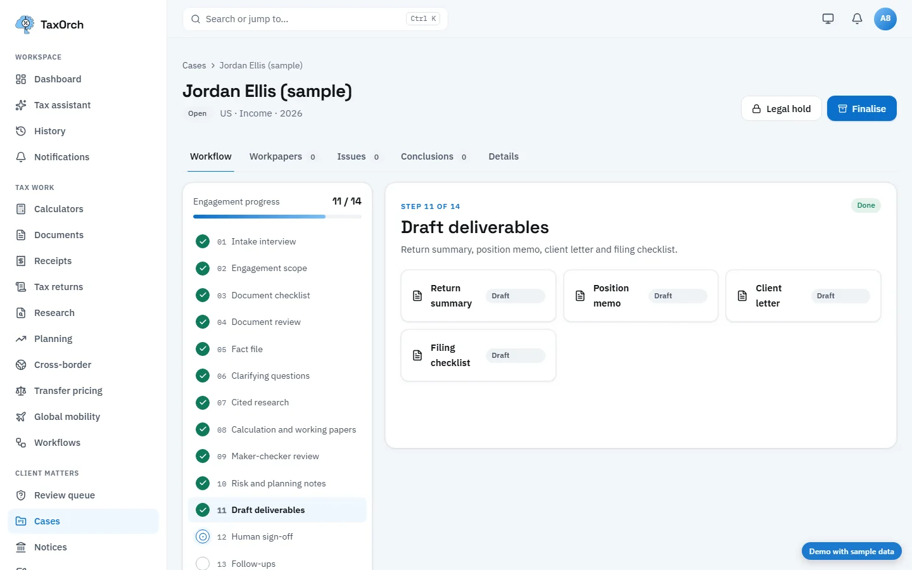
Task: Open the Conclusions tab
Action: click(x=434, y=156)
